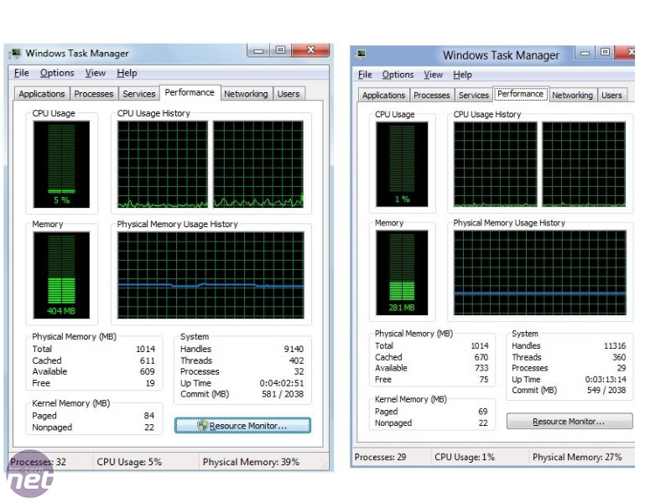671x503 pixels.
Task: Open Resource Monitor from the right window
Action: click(x=570, y=422)
